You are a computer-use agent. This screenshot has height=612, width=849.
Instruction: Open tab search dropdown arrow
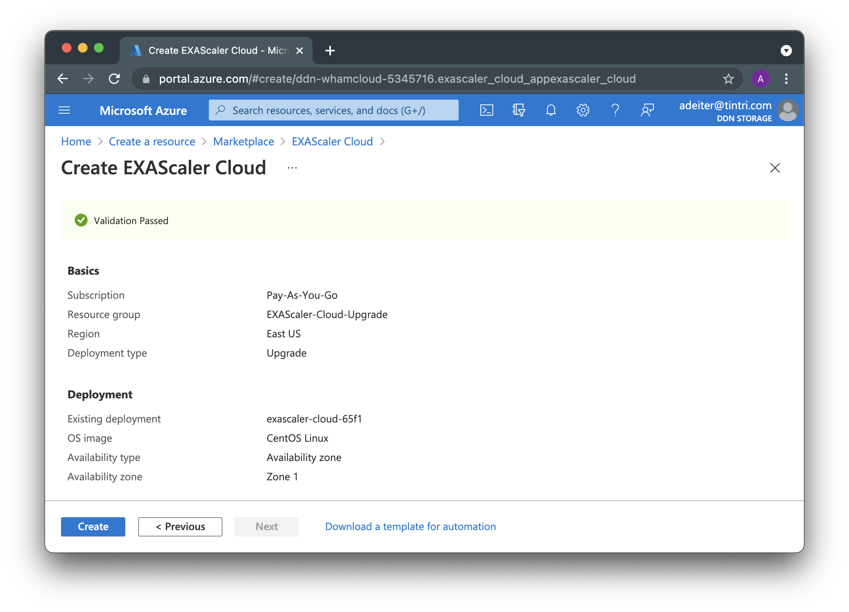(x=786, y=51)
